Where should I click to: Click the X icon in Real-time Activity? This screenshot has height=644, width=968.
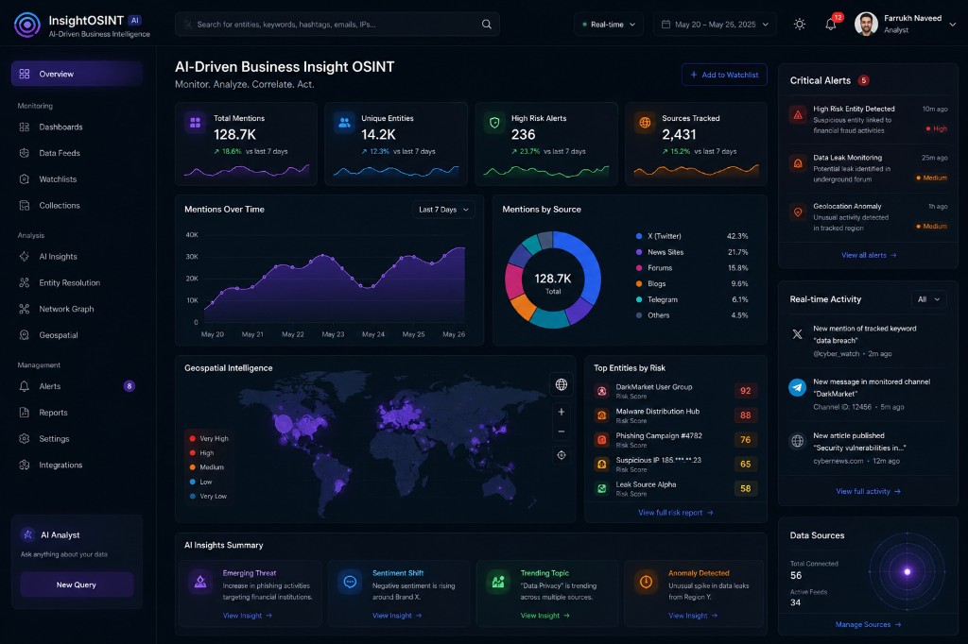pyautogui.click(x=798, y=334)
